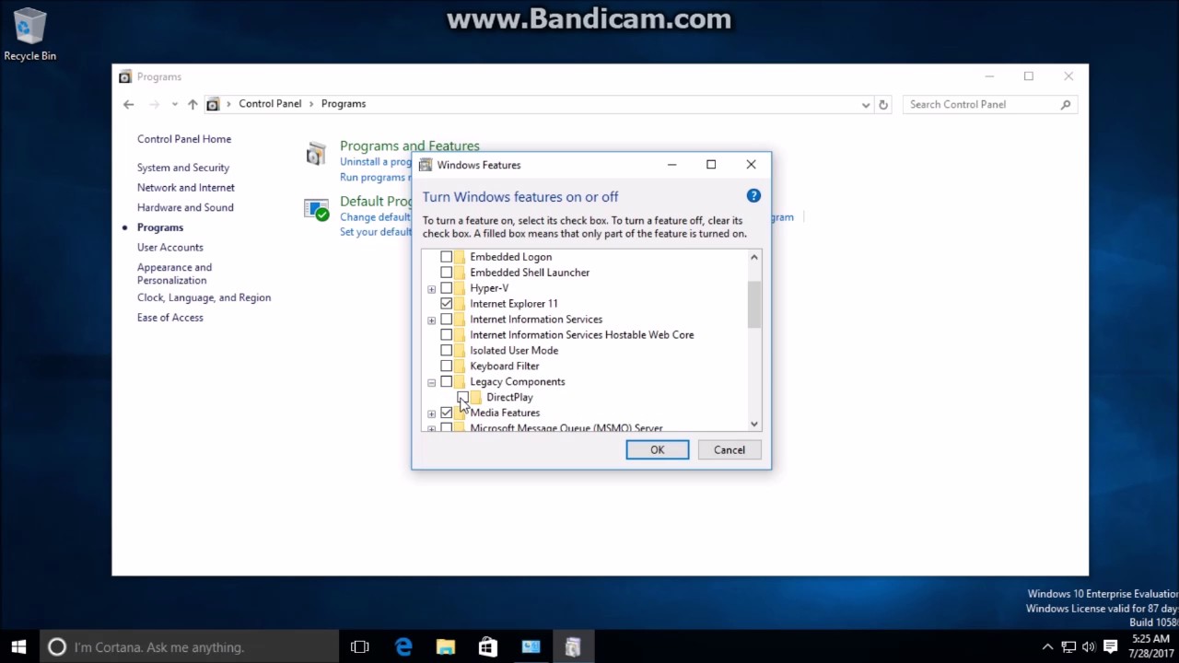Image resolution: width=1179 pixels, height=663 pixels.
Task: Enable the Keyboard Filter checkbox
Action: (447, 366)
